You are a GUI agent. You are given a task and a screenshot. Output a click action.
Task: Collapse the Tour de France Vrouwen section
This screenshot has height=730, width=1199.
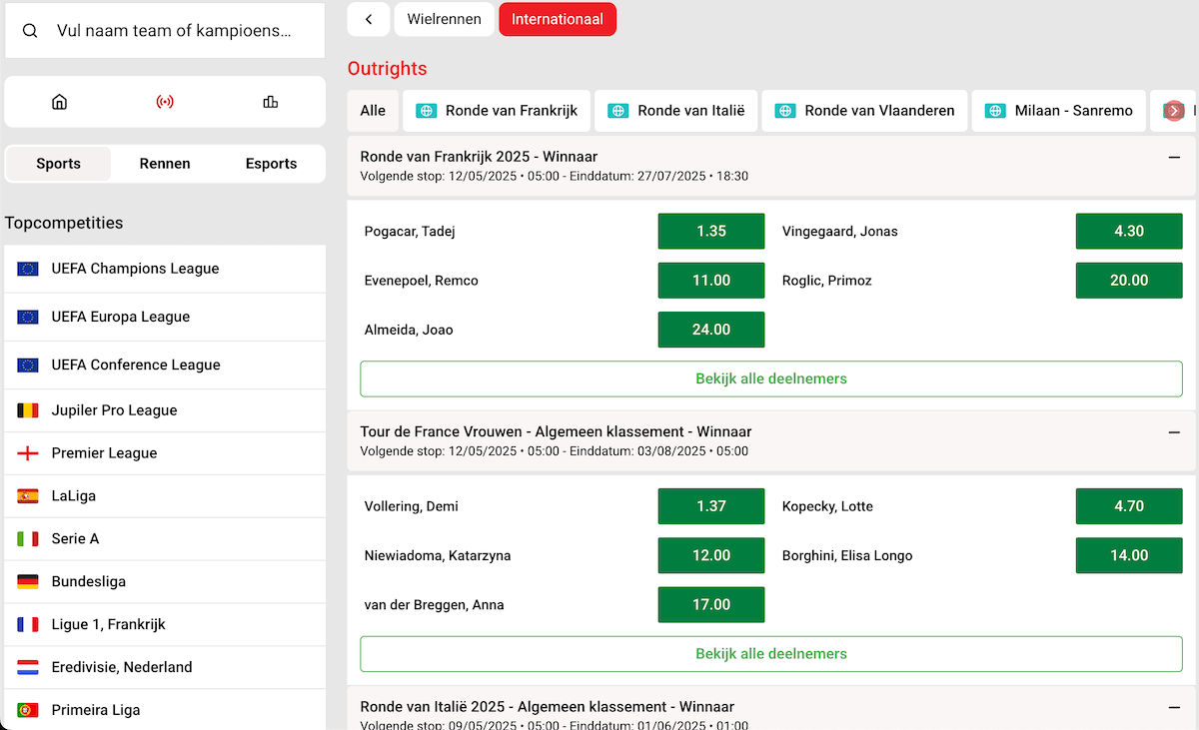(1175, 431)
